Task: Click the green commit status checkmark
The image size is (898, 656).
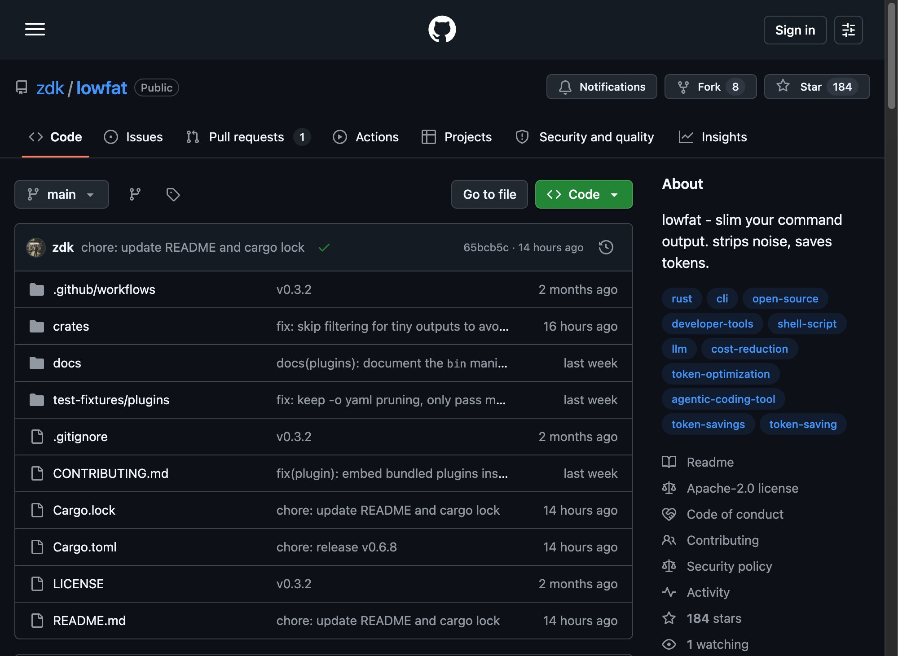Action: (324, 247)
